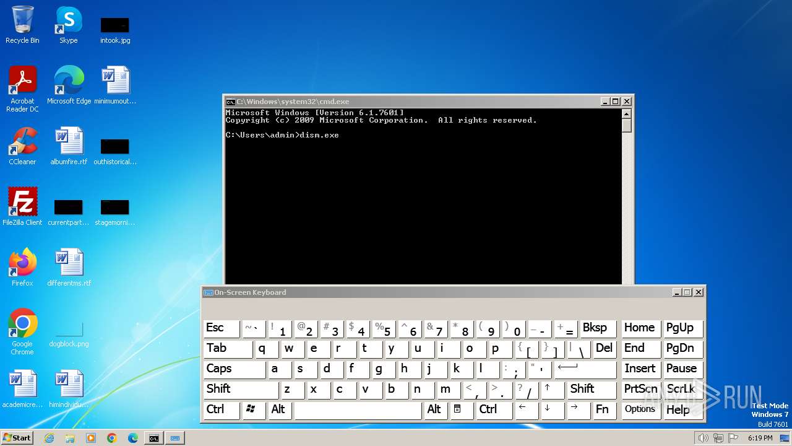This screenshot has height=446, width=792.
Task: Click the Insert key
Action: [x=641, y=369]
